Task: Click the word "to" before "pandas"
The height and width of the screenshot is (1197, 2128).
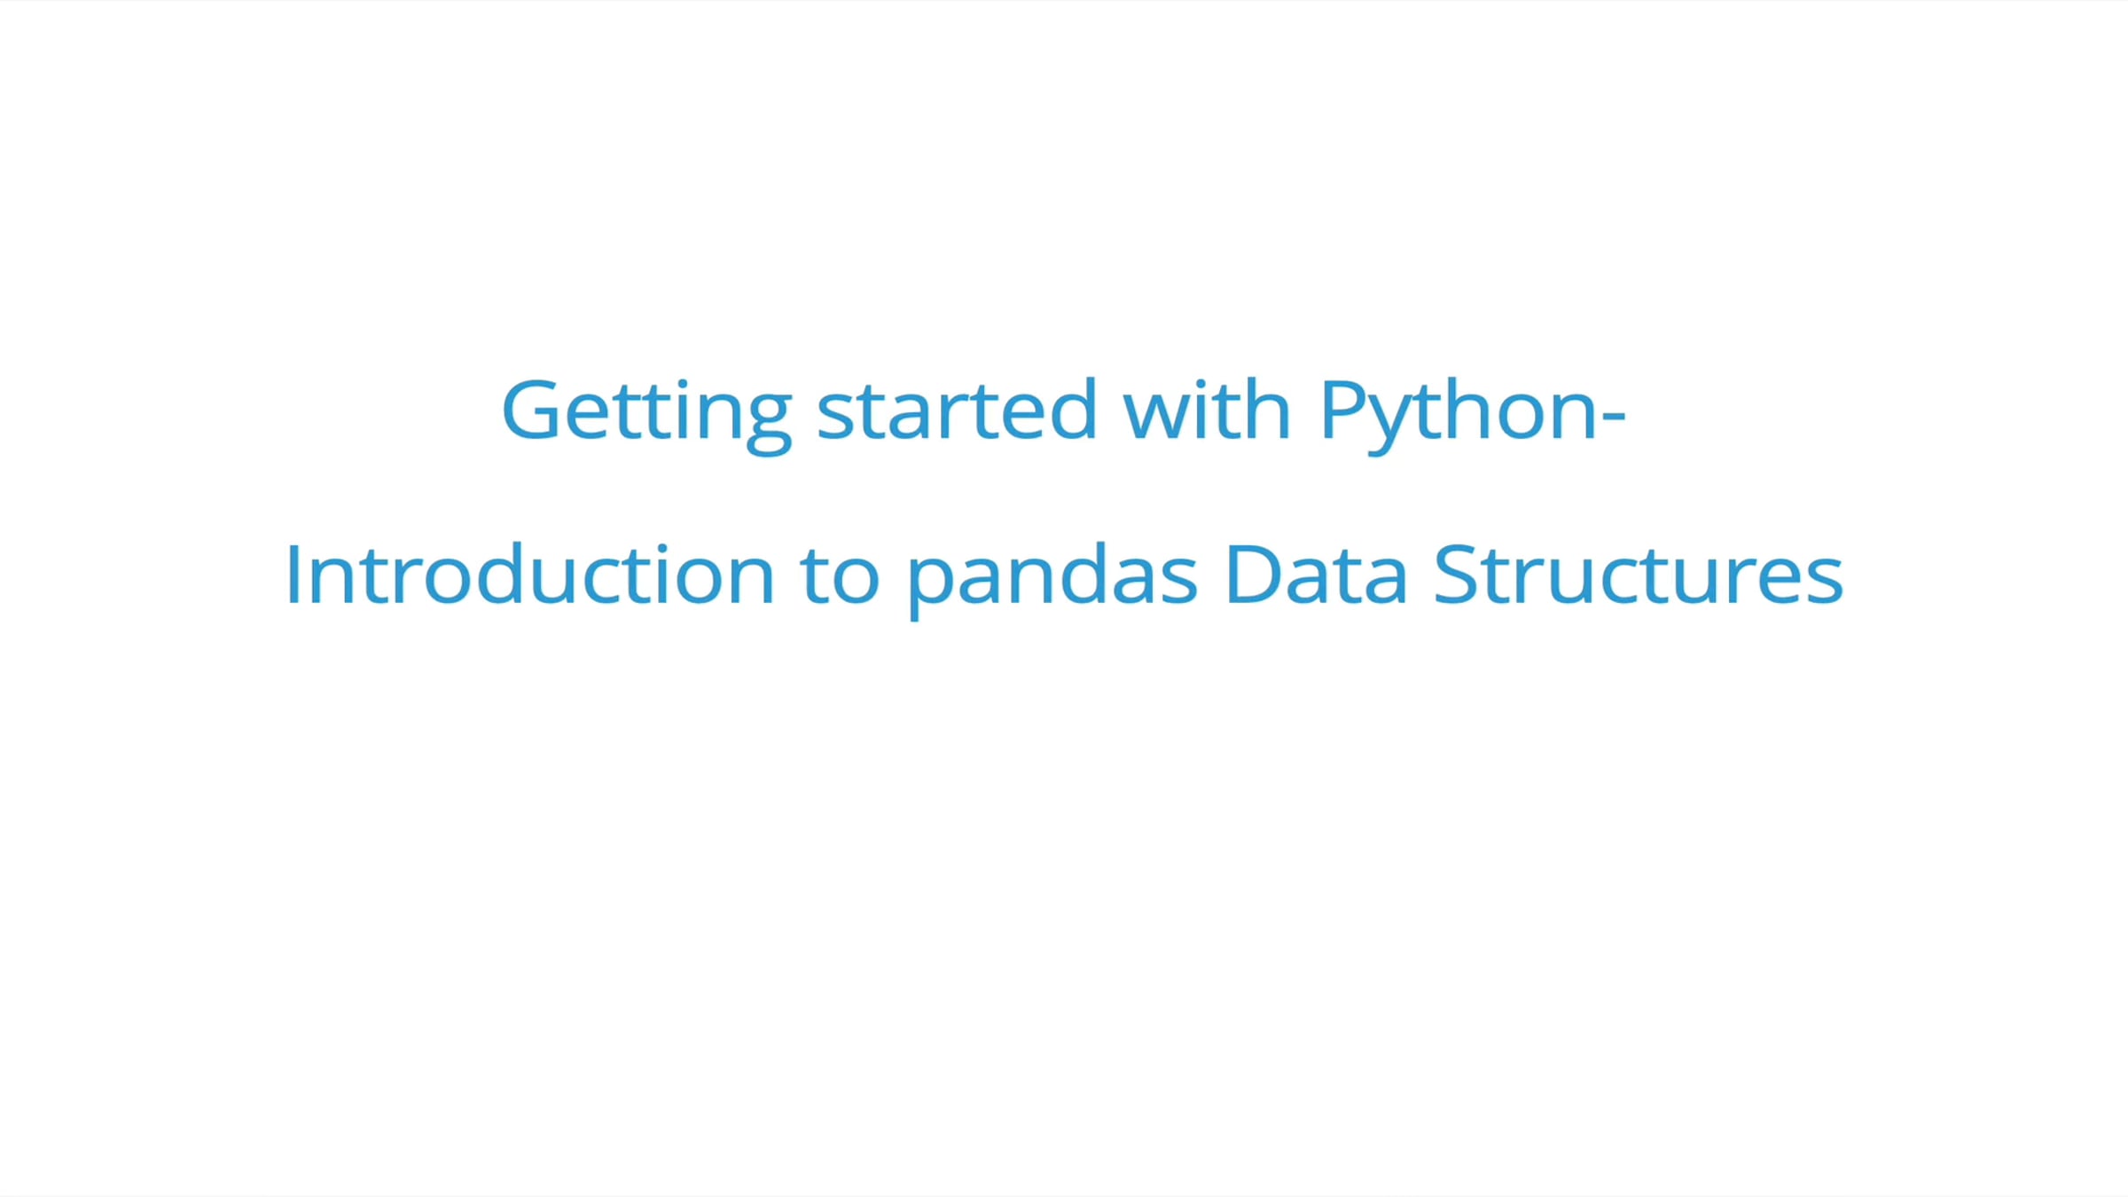Action: pyautogui.click(x=840, y=575)
